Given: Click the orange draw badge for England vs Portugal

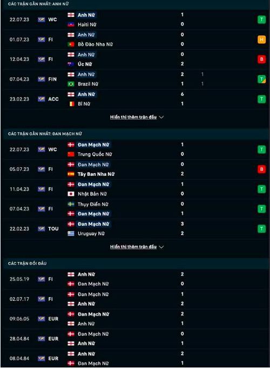Looking at the screenshot, I should (261, 40).
